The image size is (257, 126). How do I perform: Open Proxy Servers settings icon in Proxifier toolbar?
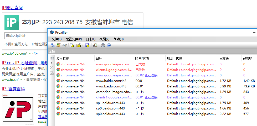pyautogui.click(x=53, y=45)
